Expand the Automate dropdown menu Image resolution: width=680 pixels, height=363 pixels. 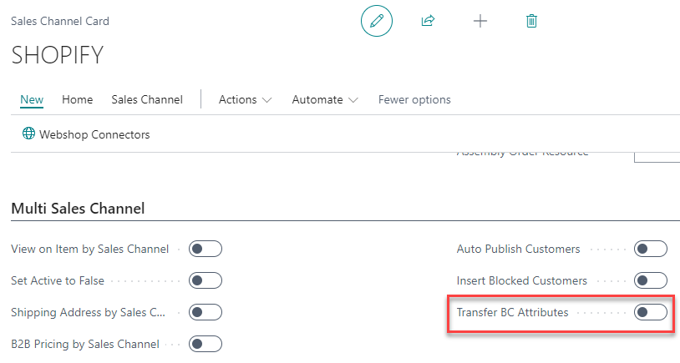325,99
